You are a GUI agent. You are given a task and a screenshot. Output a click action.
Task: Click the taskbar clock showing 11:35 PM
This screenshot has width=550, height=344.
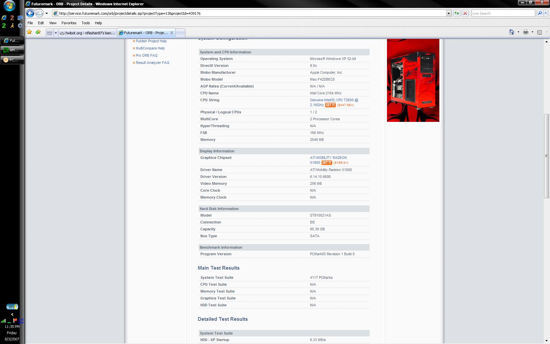pyautogui.click(x=12, y=327)
